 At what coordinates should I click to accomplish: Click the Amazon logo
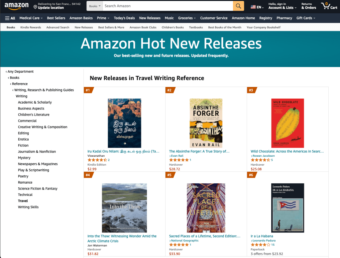coord(17,6)
